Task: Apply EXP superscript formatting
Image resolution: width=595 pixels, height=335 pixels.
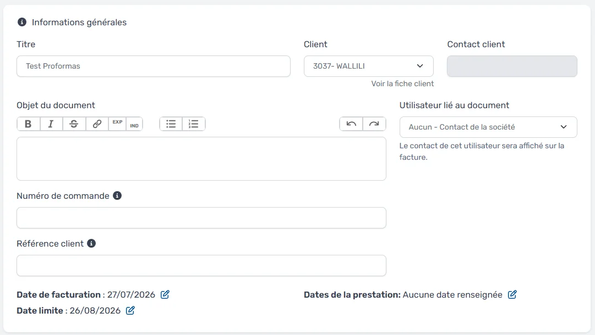Action: (117, 124)
